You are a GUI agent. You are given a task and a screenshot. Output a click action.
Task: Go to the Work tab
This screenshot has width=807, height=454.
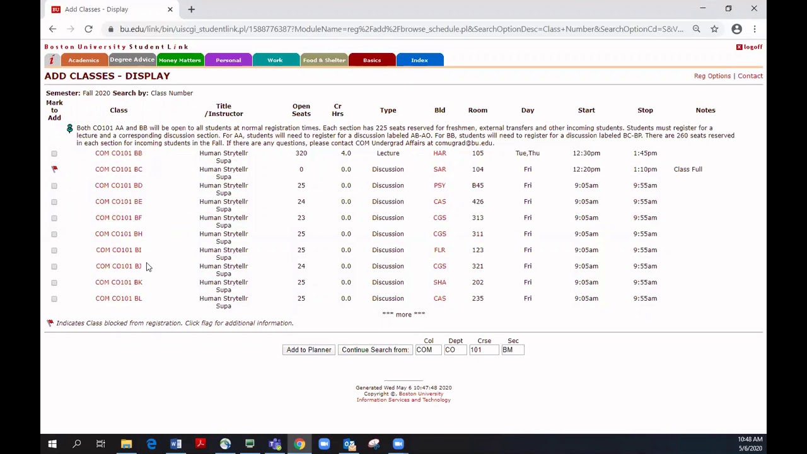pyautogui.click(x=275, y=61)
